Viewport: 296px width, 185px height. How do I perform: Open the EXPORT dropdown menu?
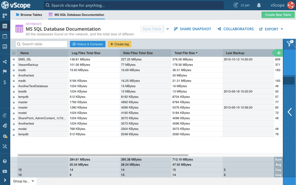click(x=271, y=29)
